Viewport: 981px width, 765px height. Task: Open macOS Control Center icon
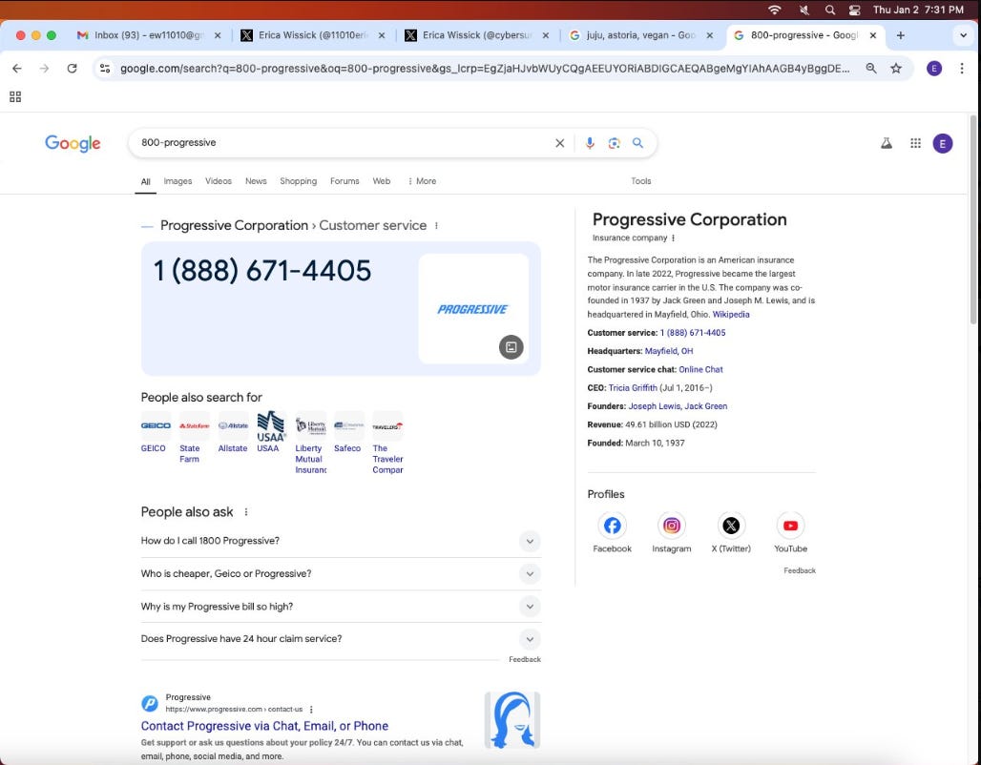pos(855,10)
